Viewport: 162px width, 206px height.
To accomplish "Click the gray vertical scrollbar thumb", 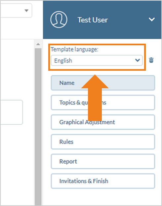I will (38, 127).
